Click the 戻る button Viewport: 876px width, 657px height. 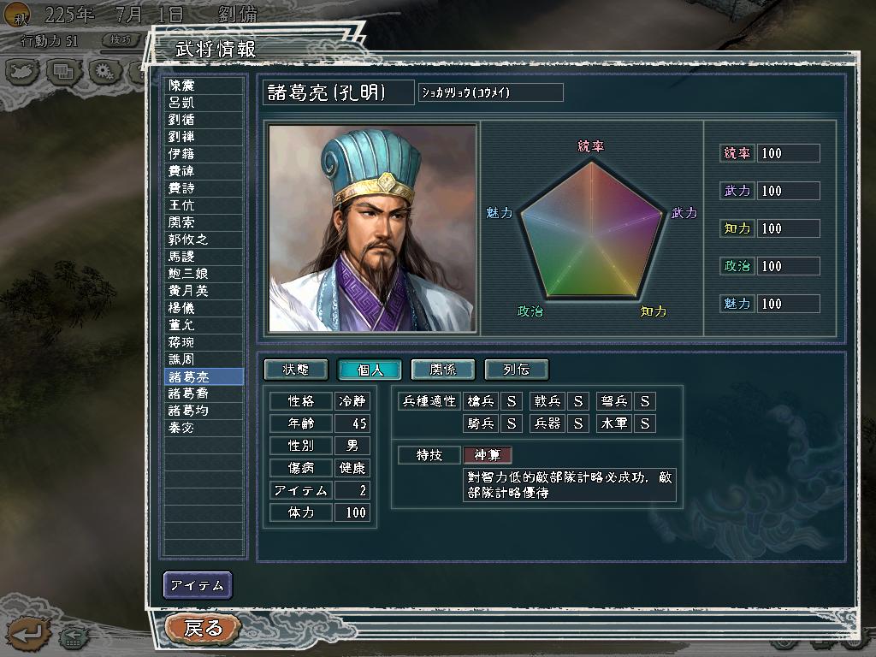click(203, 629)
